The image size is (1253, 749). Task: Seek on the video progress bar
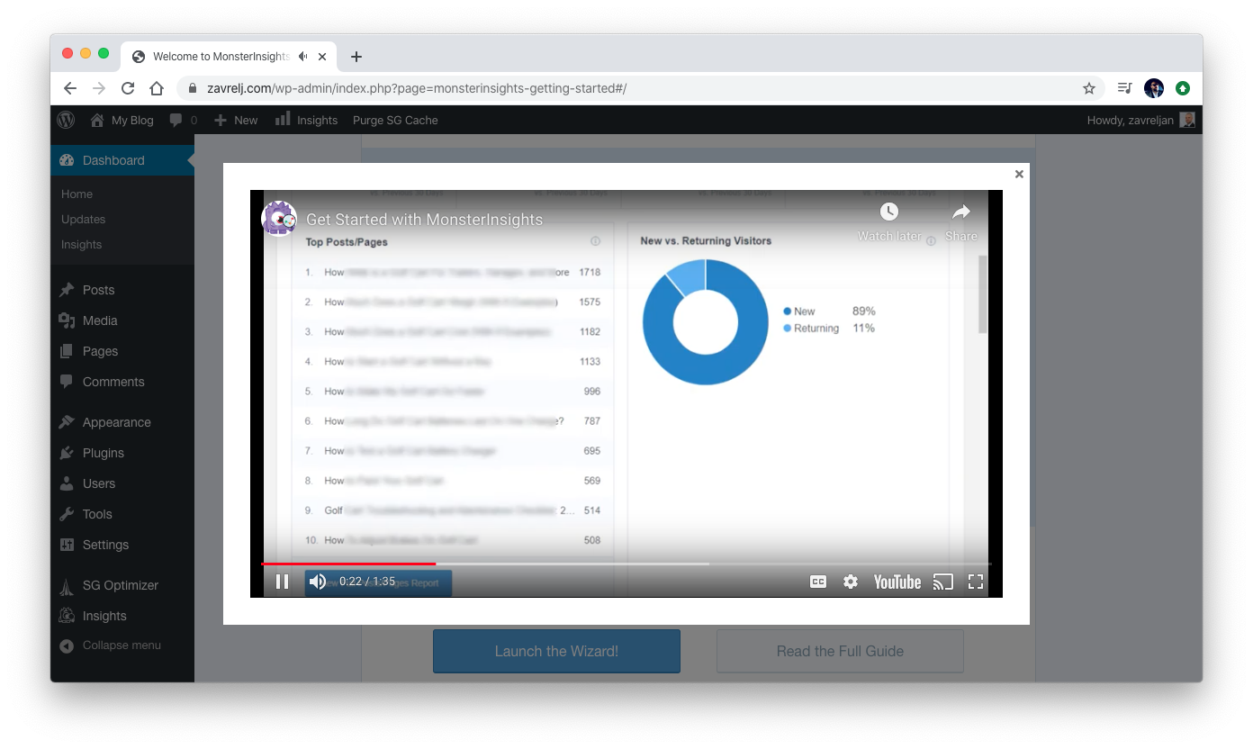point(626,564)
